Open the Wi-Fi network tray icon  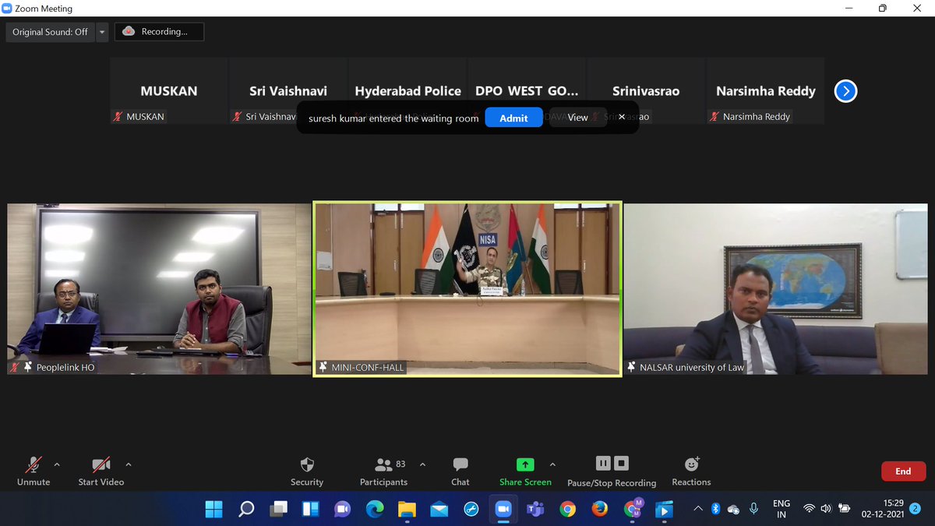809,509
